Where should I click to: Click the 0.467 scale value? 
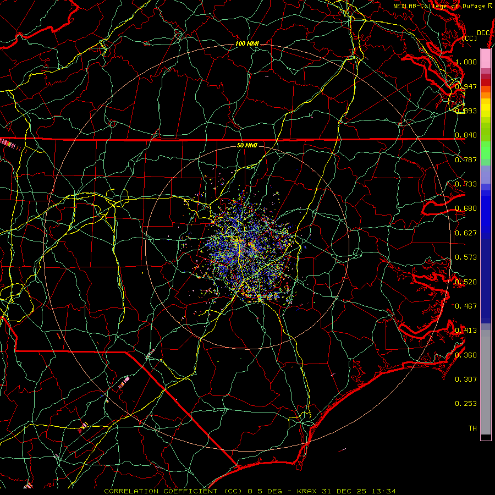[x=466, y=306]
